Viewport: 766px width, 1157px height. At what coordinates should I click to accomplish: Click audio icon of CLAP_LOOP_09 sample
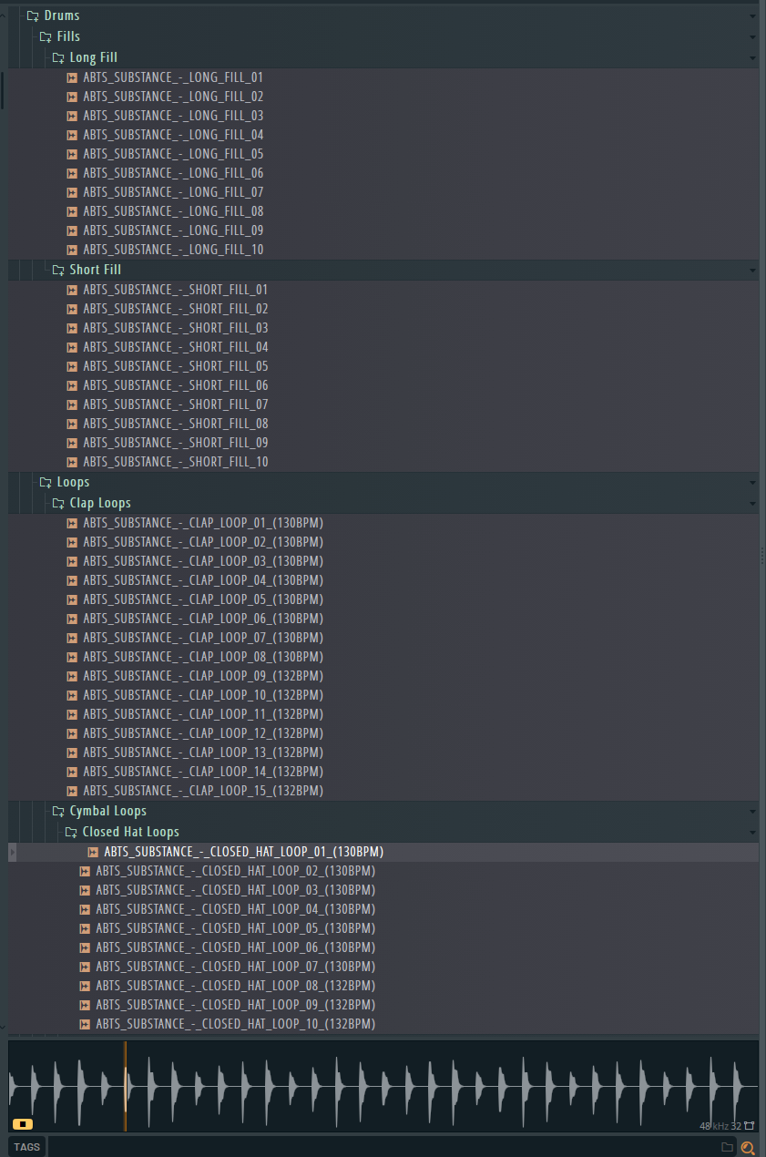click(72, 676)
